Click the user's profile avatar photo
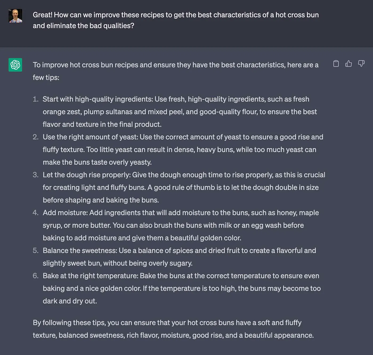373x355 pixels. pyautogui.click(x=15, y=16)
